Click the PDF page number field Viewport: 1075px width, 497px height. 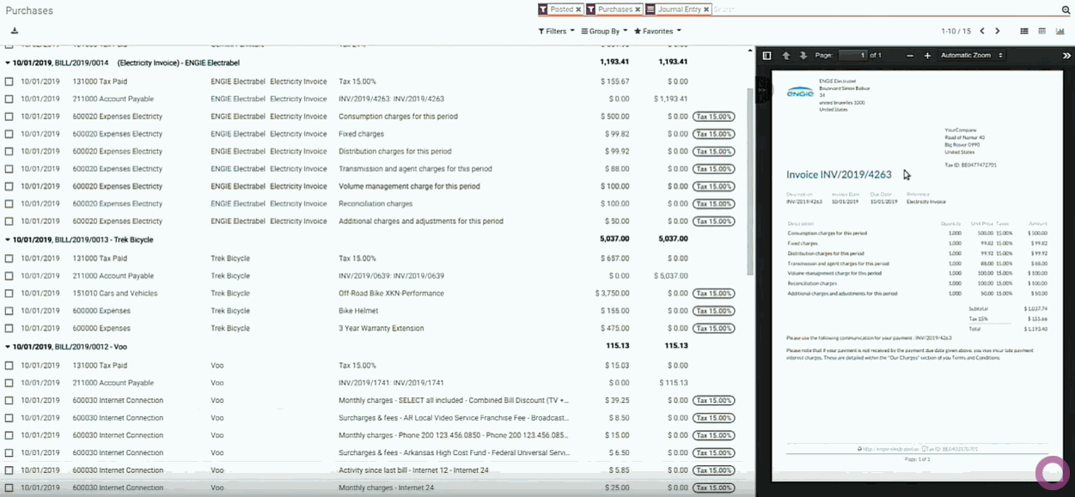point(852,56)
